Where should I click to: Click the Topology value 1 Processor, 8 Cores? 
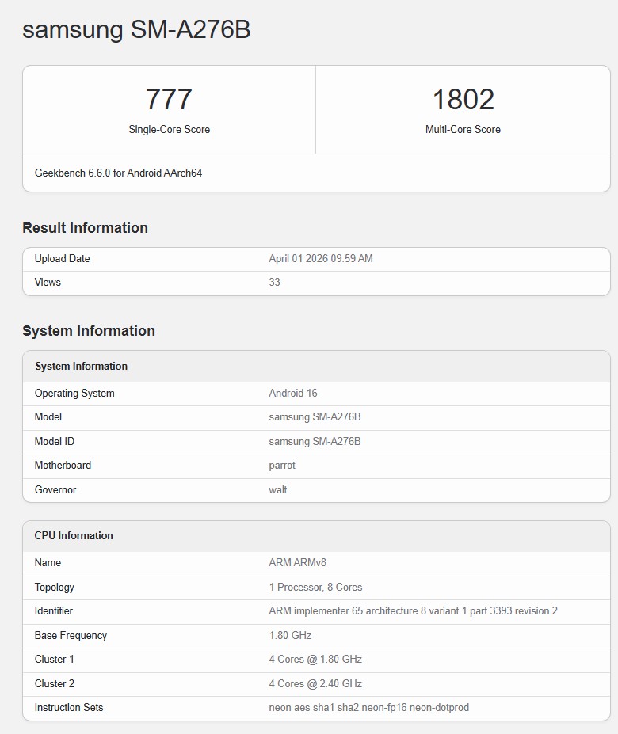click(x=315, y=588)
